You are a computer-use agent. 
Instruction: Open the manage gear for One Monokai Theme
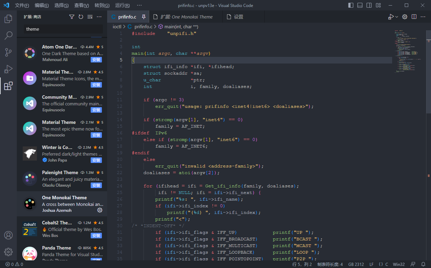point(99,210)
